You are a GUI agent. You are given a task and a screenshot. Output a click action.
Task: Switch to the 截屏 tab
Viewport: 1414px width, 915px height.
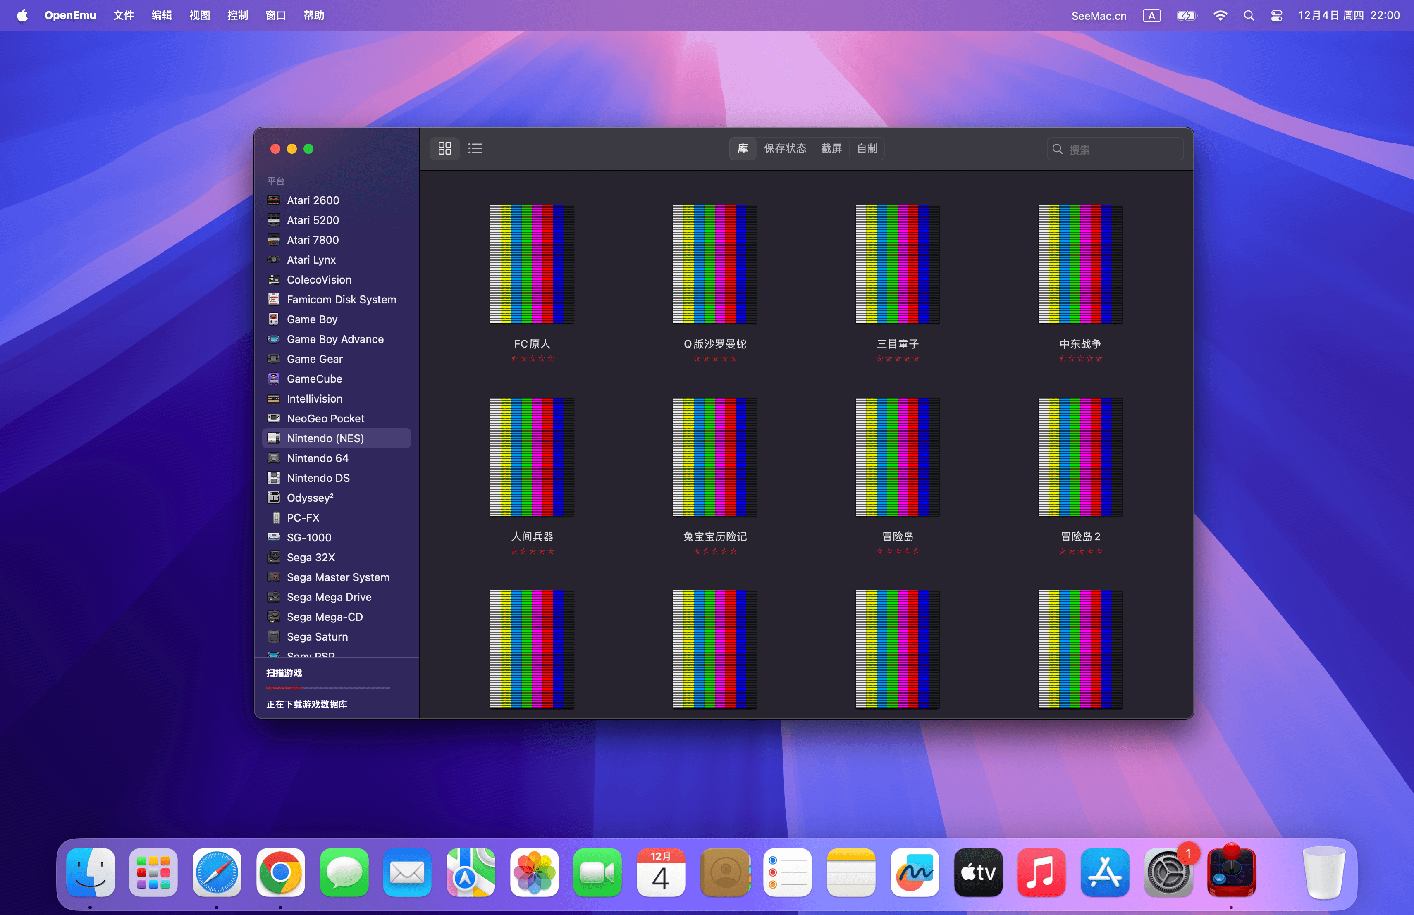pos(831,148)
